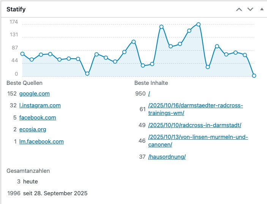Open the ecosia.org referrer link
The width and height of the screenshot is (267, 204).
pos(33,129)
